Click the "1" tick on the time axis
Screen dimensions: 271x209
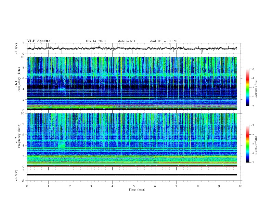pos(48,186)
